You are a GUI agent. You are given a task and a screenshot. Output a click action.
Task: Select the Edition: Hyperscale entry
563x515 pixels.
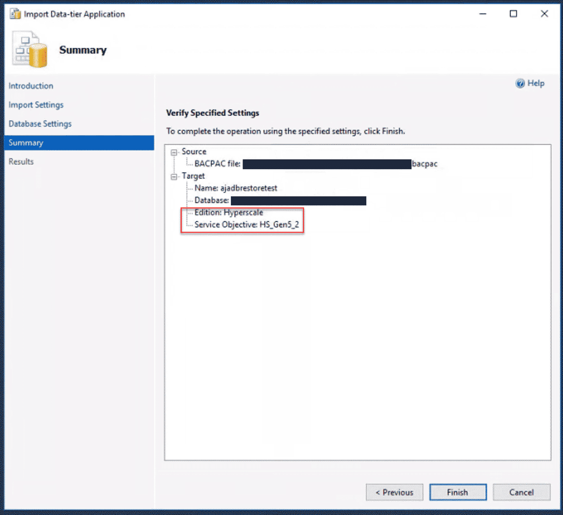(228, 212)
